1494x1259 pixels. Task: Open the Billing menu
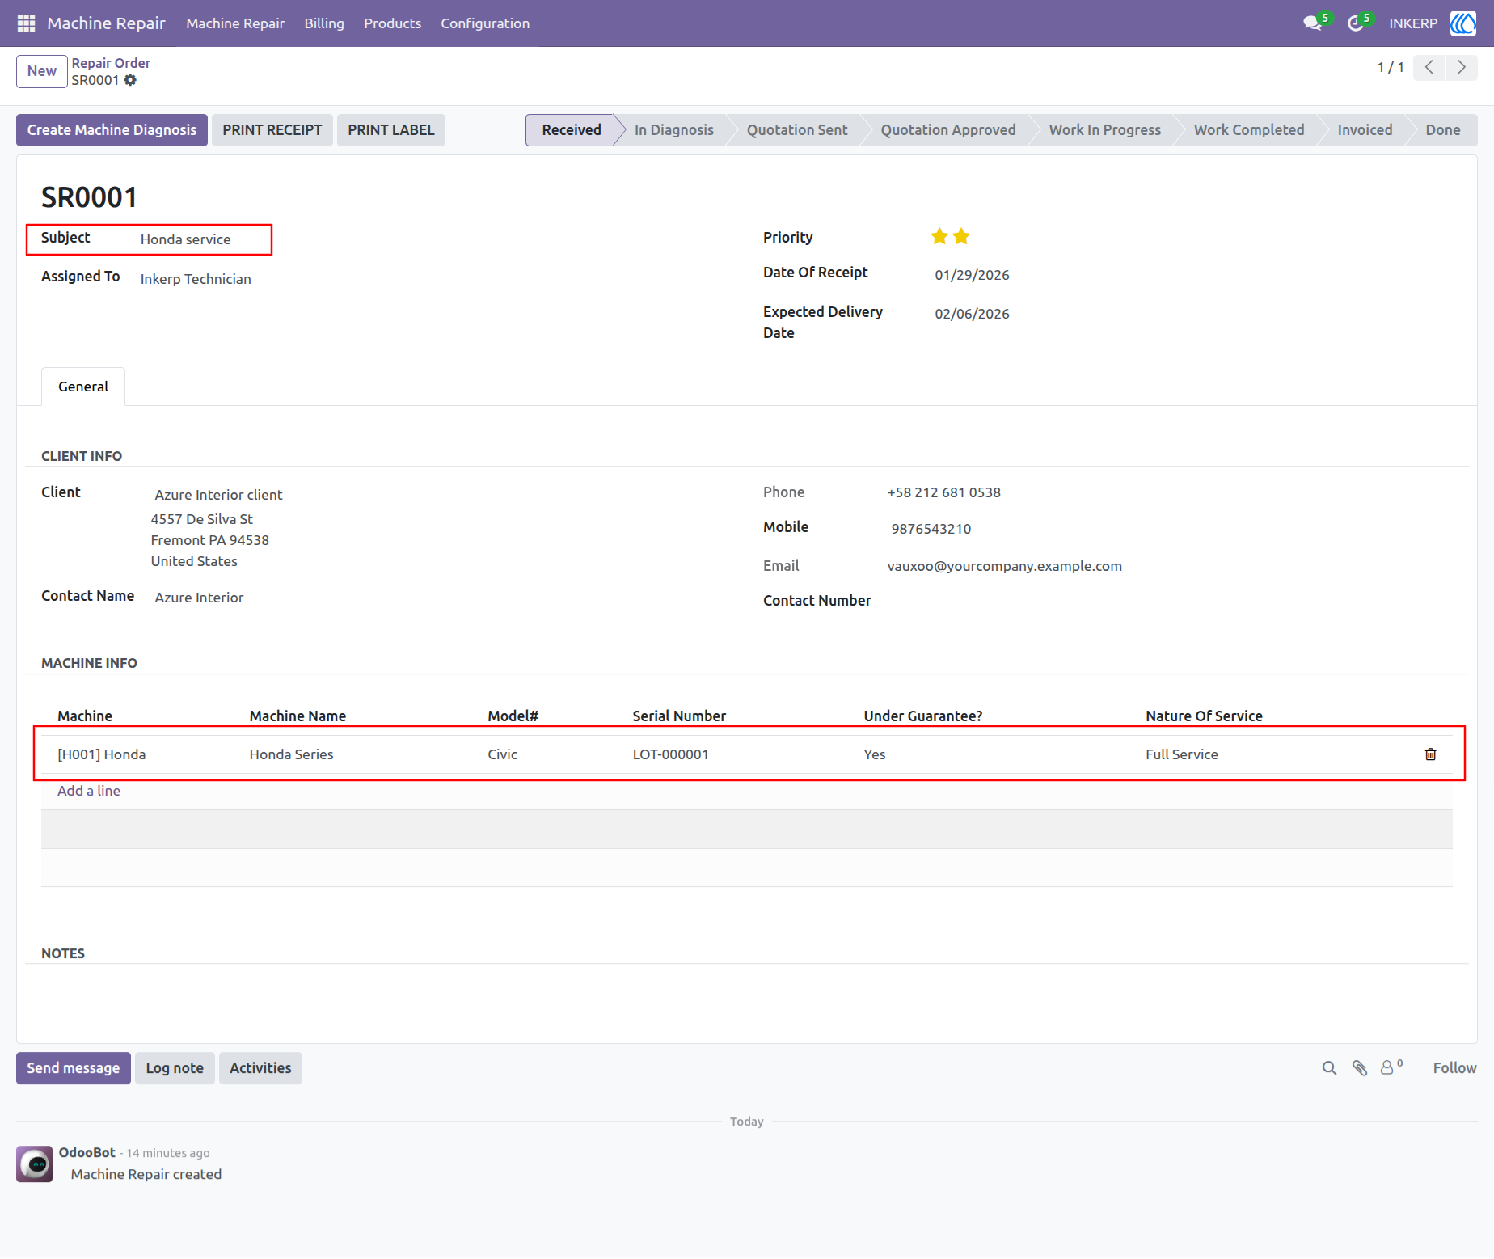(324, 23)
